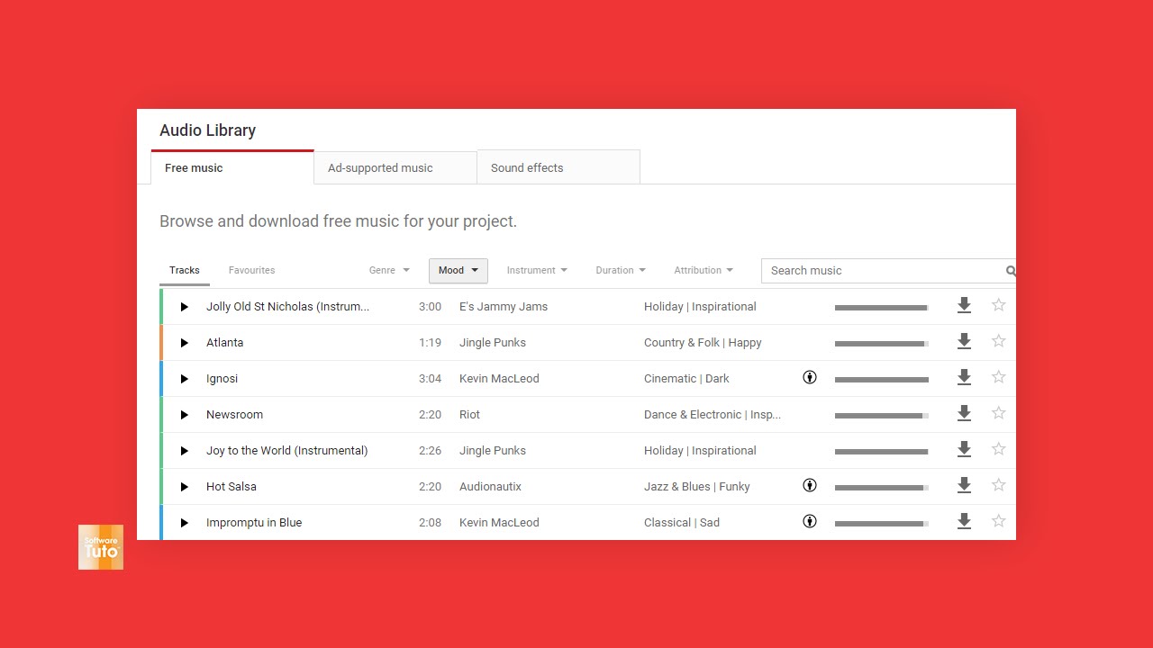1153x648 pixels.
Task: Click the popularity bar for Atlanta
Action: click(882, 344)
